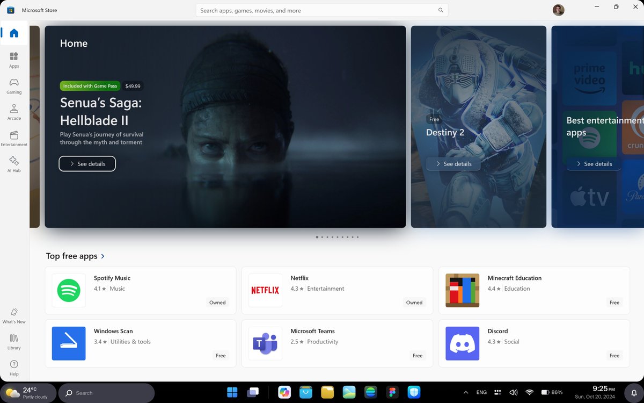The width and height of the screenshot is (644, 403).
Task: Select the Arcade sidebar icon
Action: 13,111
